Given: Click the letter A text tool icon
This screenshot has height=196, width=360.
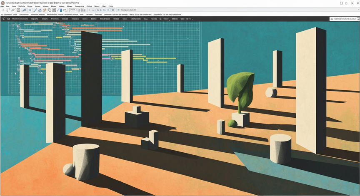Looking at the screenshot, I should coord(30,10).
